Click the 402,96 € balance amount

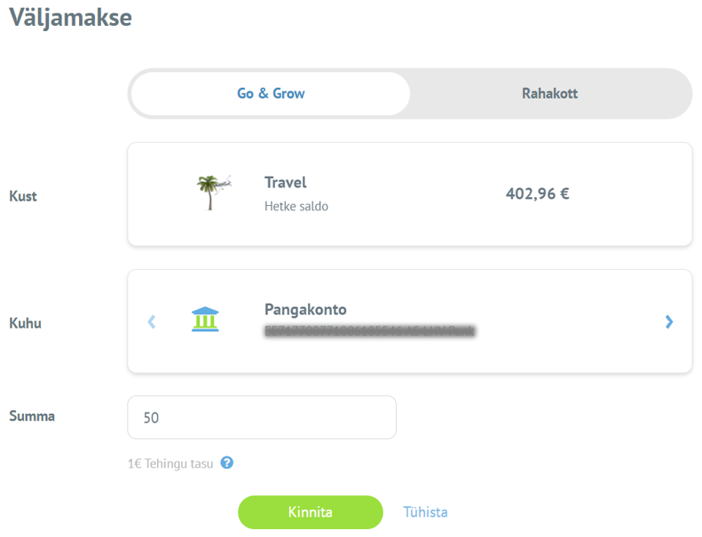tap(537, 193)
